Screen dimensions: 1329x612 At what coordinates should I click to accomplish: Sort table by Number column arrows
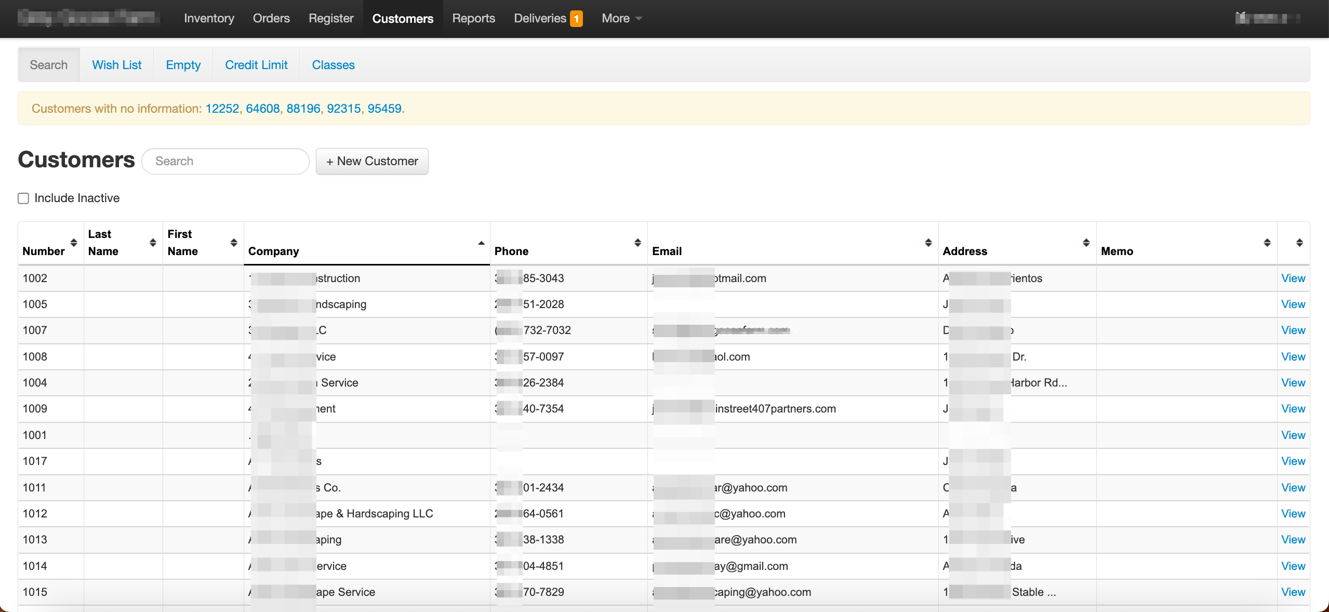74,243
